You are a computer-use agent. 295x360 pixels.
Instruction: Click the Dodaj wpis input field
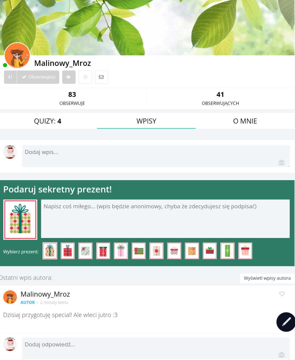[x=156, y=156]
